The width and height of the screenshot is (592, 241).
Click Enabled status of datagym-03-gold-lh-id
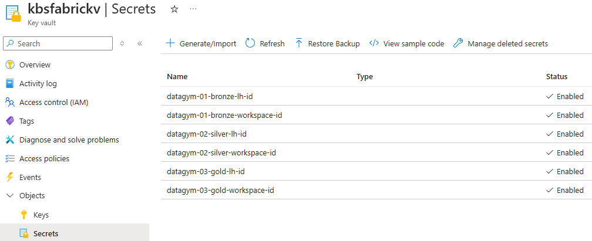[565, 172]
